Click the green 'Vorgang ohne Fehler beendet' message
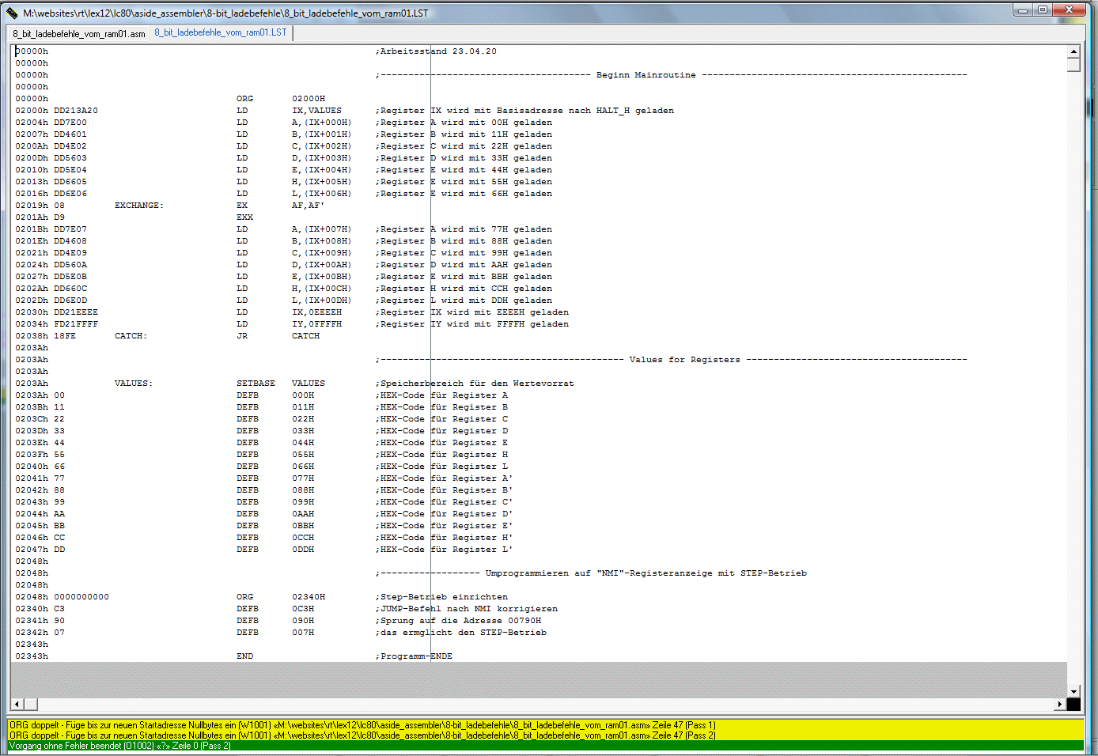The width and height of the screenshot is (1098, 756). point(120,746)
